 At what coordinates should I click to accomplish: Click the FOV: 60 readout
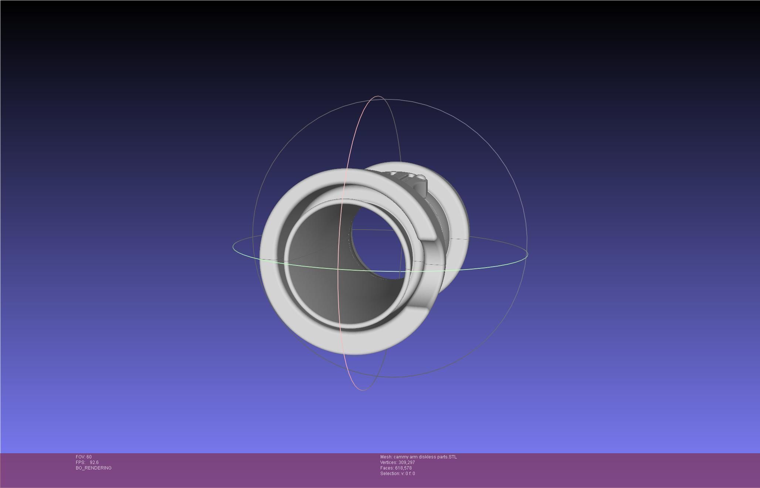[x=84, y=457]
